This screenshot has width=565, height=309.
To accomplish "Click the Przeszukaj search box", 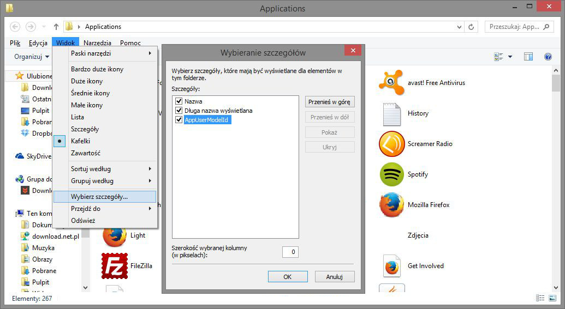I will point(519,27).
